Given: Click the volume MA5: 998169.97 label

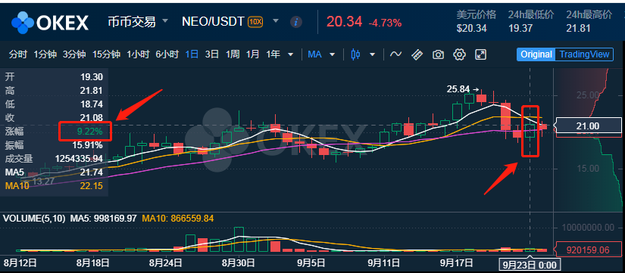Looking at the screenshot, I should click(x=103, y=219).
